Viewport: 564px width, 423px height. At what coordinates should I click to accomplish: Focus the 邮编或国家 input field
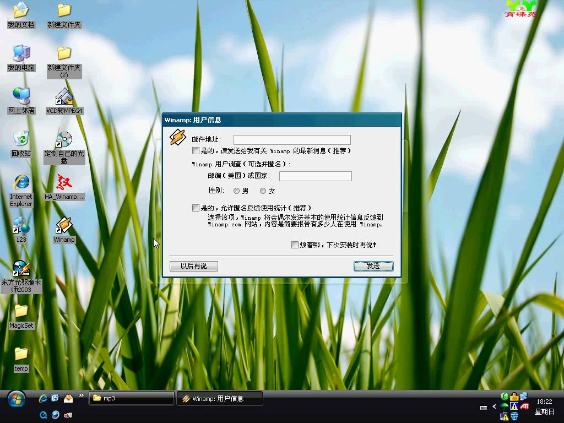pyautogui.click(x=316, y=176)
